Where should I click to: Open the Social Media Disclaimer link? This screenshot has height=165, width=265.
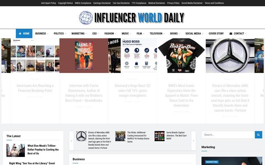(x=192, y=3)
